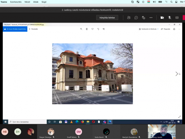Open the Nézet menu
This screenshot has height=139, width=185.
click(27, 2)
